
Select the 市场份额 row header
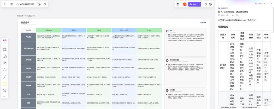[29, 60]
